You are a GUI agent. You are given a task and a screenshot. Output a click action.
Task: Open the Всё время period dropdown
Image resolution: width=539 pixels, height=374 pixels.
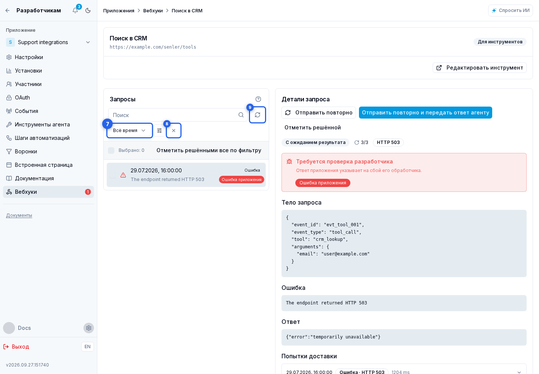[130, 131]
